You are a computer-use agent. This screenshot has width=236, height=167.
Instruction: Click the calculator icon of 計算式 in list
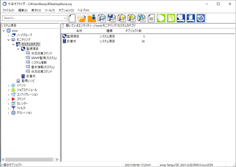pos(64,41)
